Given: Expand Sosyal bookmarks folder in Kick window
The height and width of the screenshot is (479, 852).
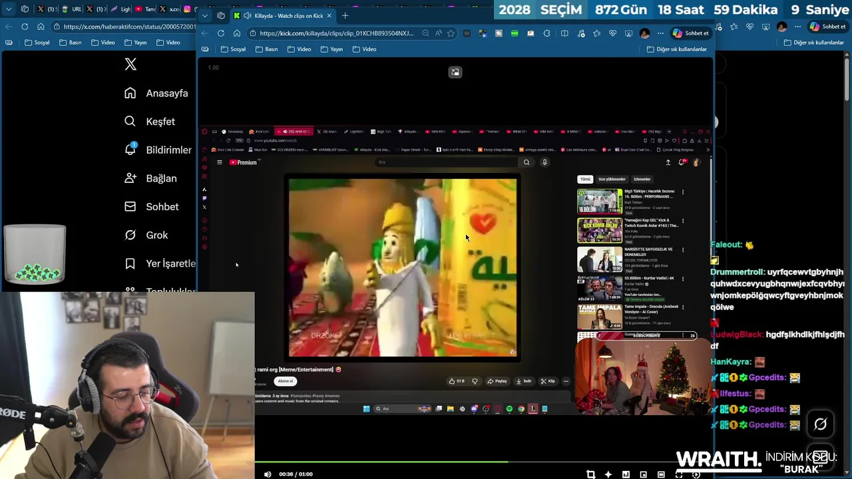Looking at the screenshot, I should 233,49.
